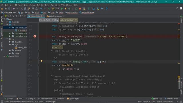Open the app run configuration dropdown
Image resolution: width=183 pixels, height=103 pixels.
tap(56, 9)
